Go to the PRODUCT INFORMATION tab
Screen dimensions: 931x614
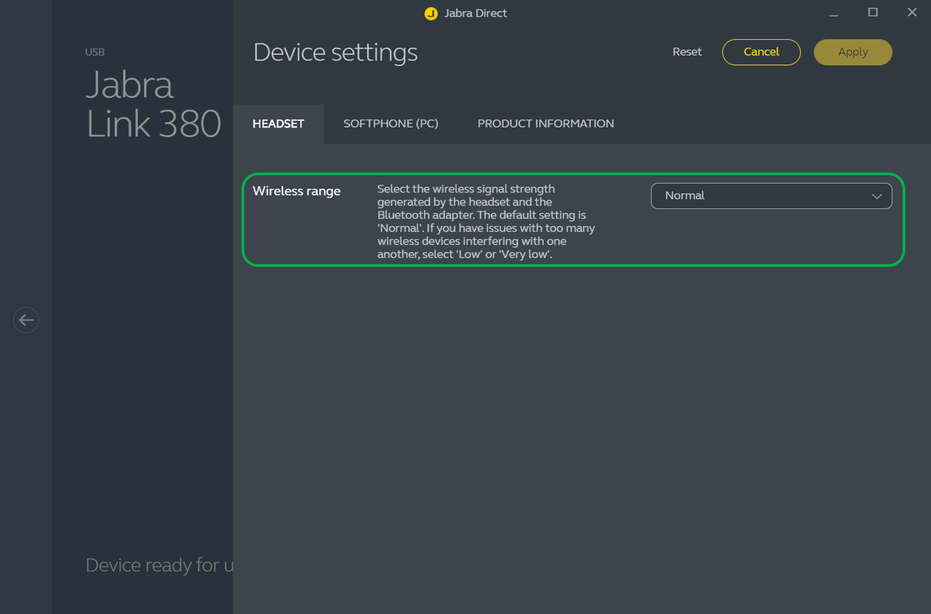tap(545, 124)
